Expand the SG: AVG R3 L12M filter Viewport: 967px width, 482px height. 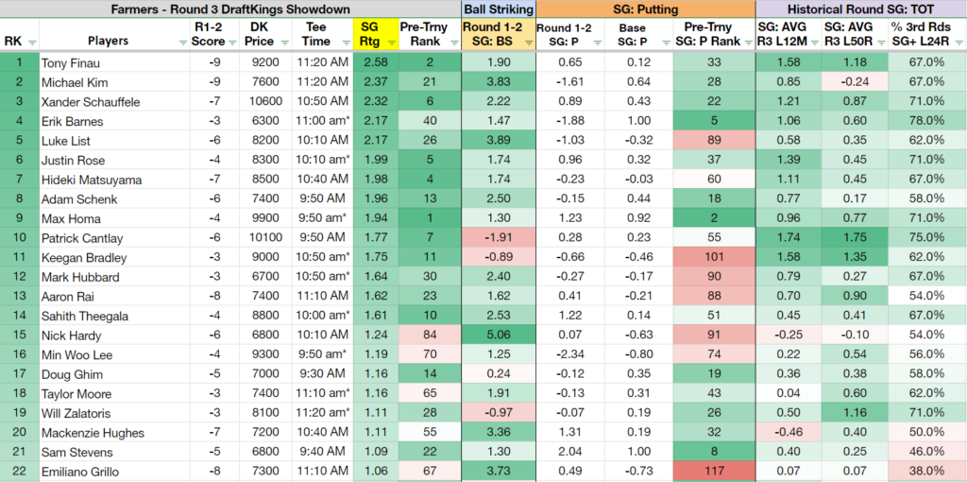point(815,43)
